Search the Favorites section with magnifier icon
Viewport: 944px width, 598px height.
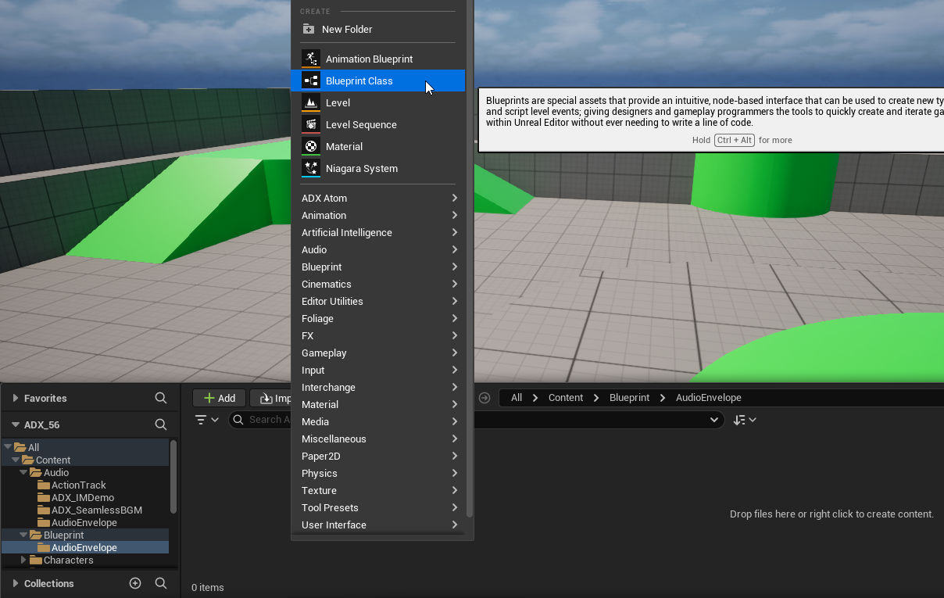(161, 398)
